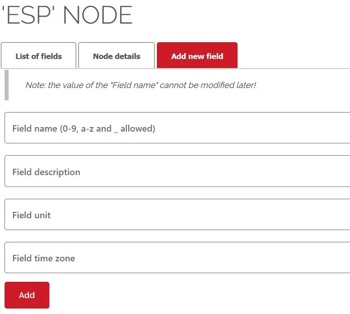Click the white 'Add' text on red button
The image size is (350, 314).
click(27, 295)
